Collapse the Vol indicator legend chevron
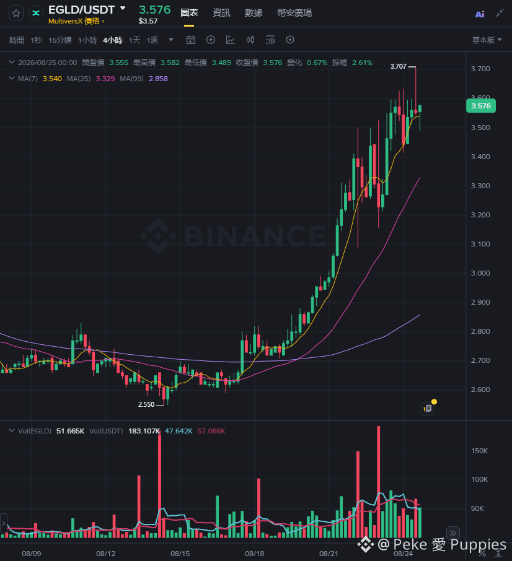Screen dimensions: 512x561 pos(11,431)
